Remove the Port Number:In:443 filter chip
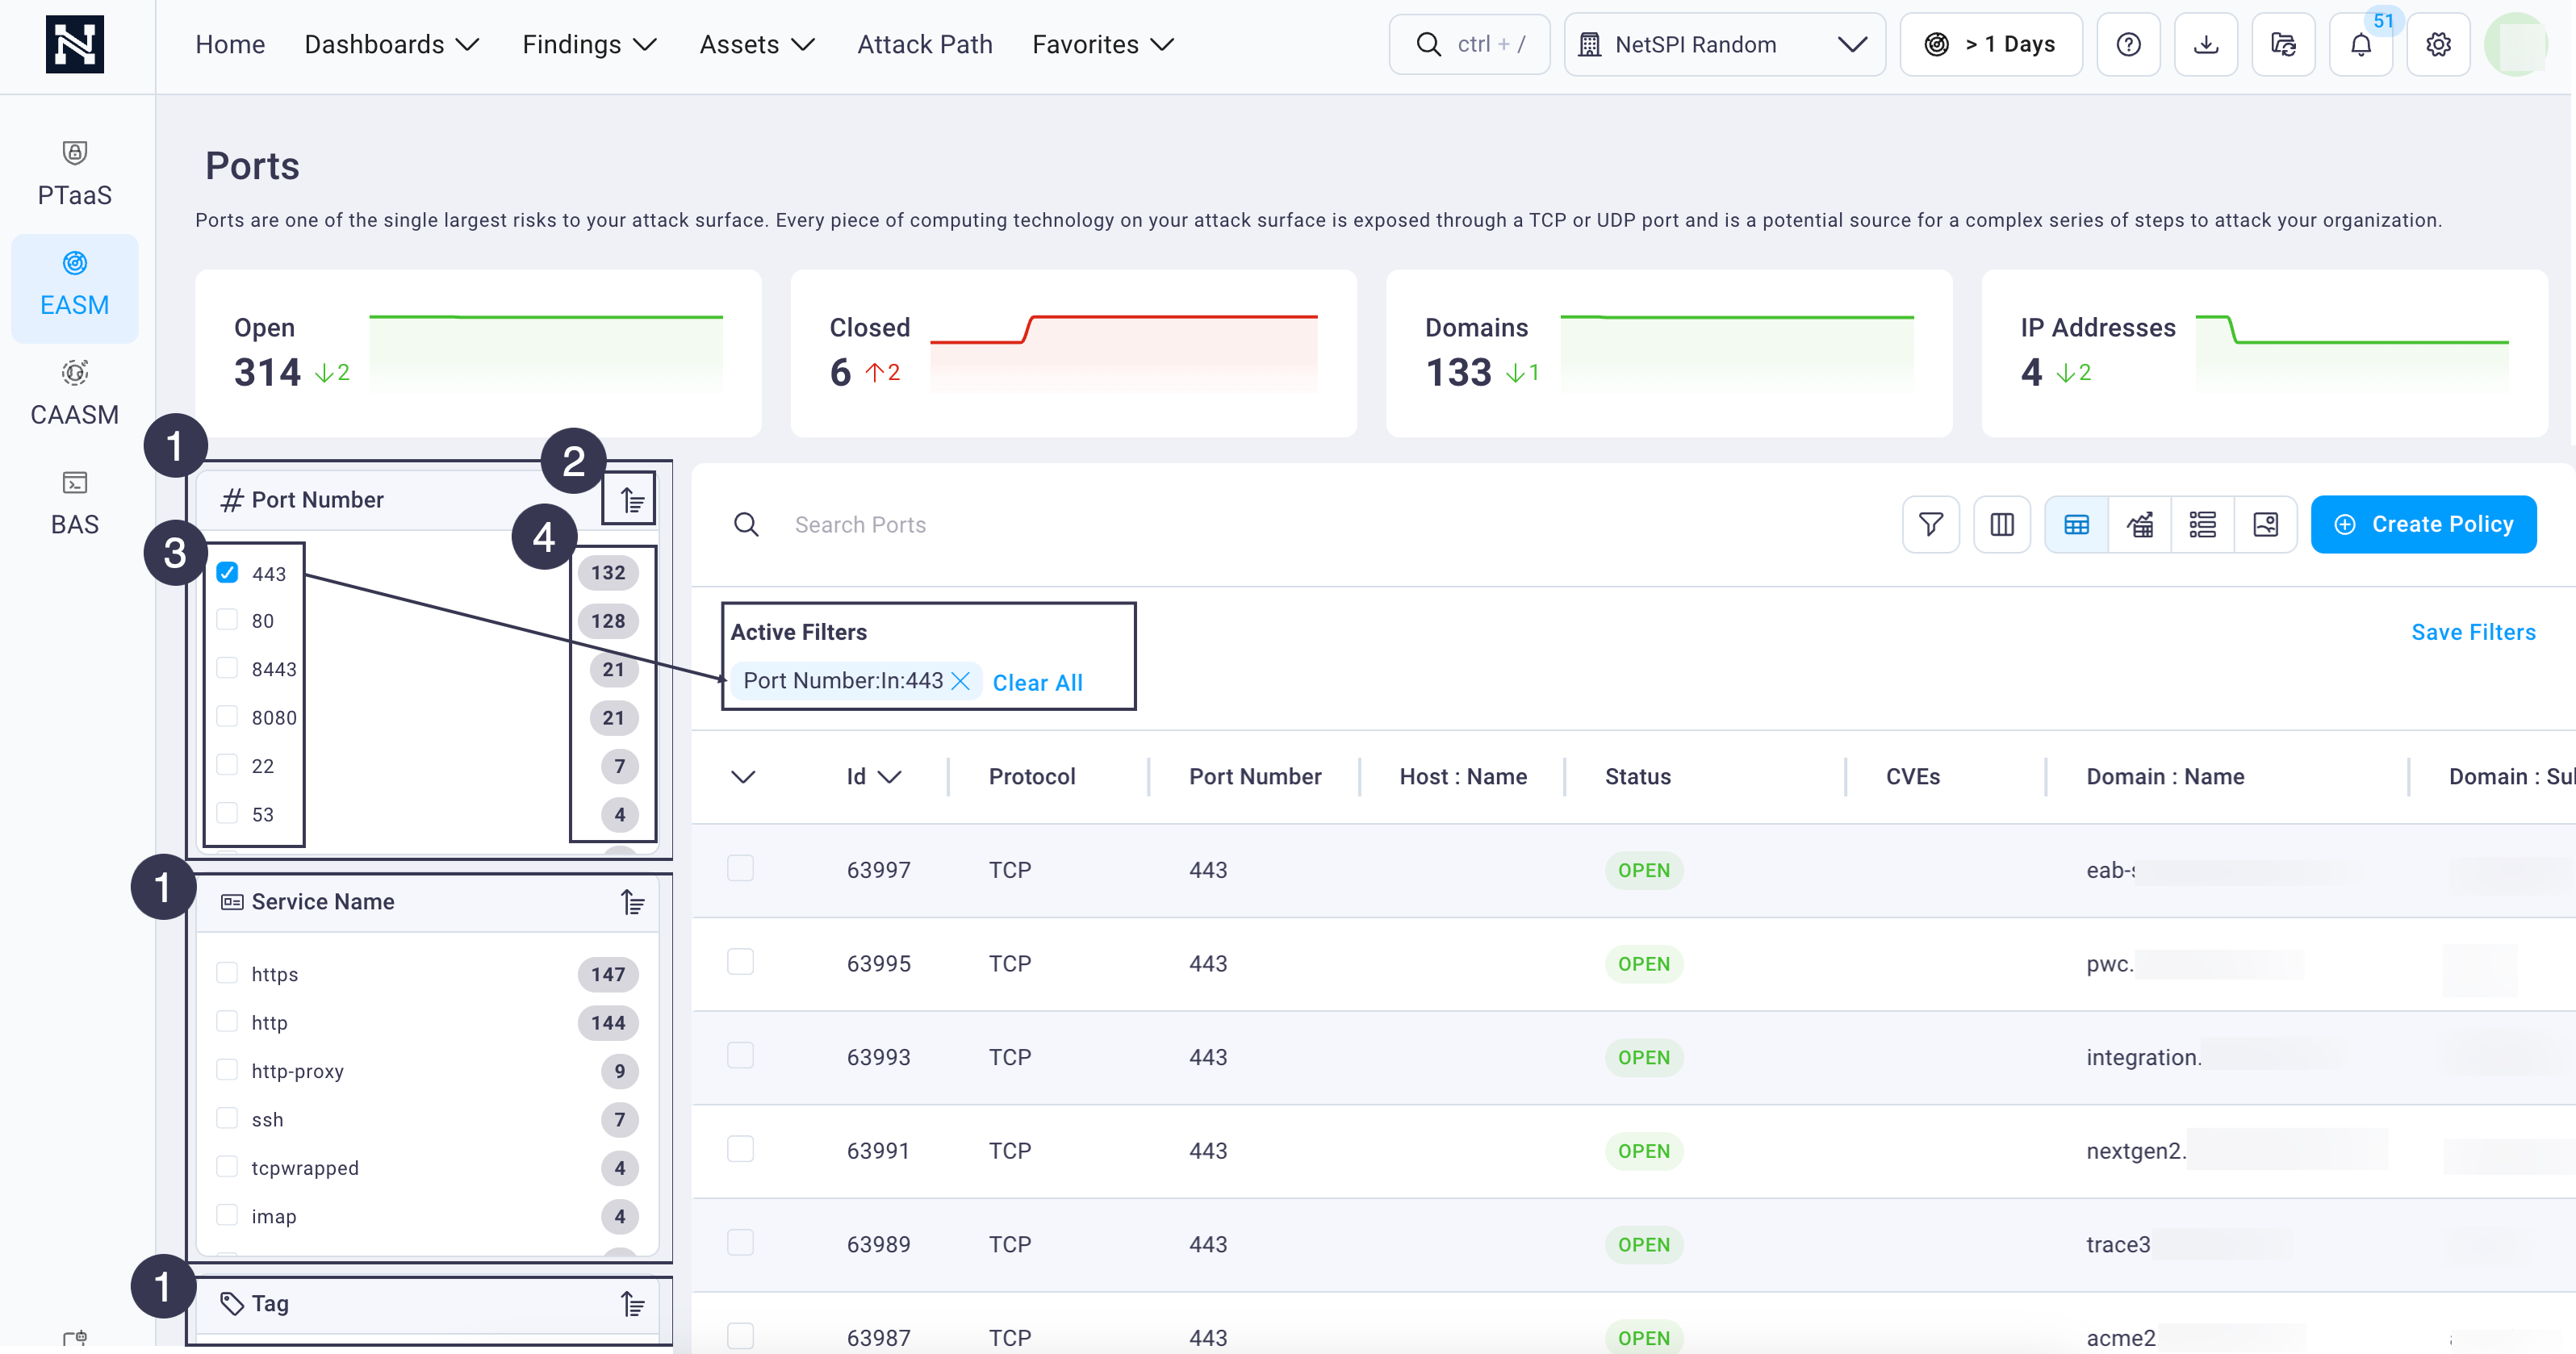The height and width of the screenshot is (1354, 2576). [961, 681]
